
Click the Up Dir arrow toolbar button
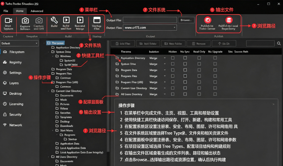click(x=224, y=44)
